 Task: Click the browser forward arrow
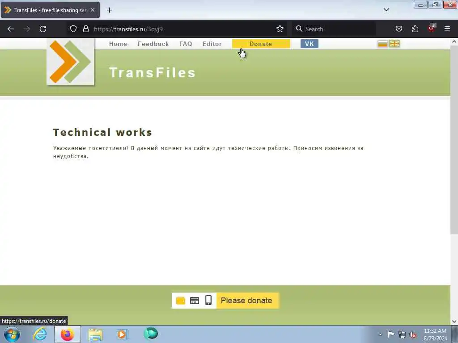point(27,29)
